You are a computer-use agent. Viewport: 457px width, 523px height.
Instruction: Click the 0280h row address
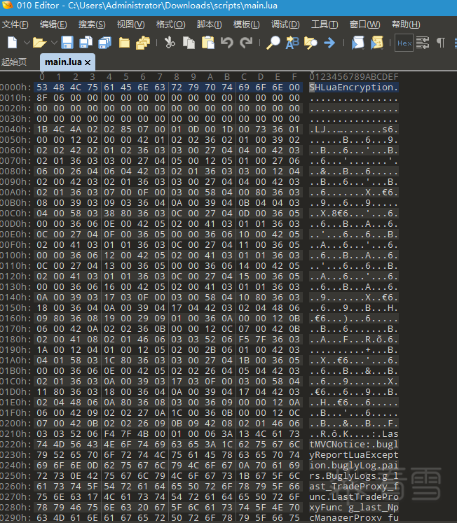pyautogui.click(x=15, y=508)
